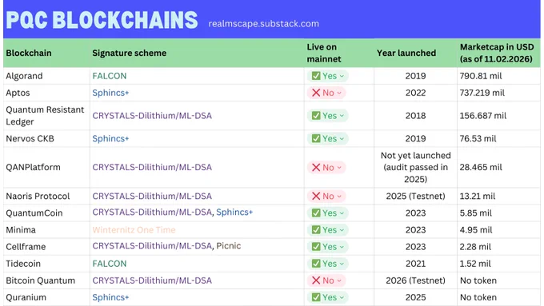Click FALCON in the Tidecoin row
This screenshot has width=544, height=306.
click(x=110, y=264)
